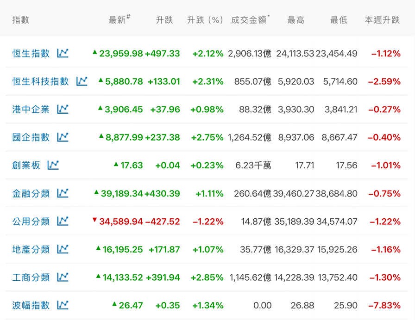Open the 恒生科技指數 link
This screenshot has height=320, width=415.
coord(41,81)
